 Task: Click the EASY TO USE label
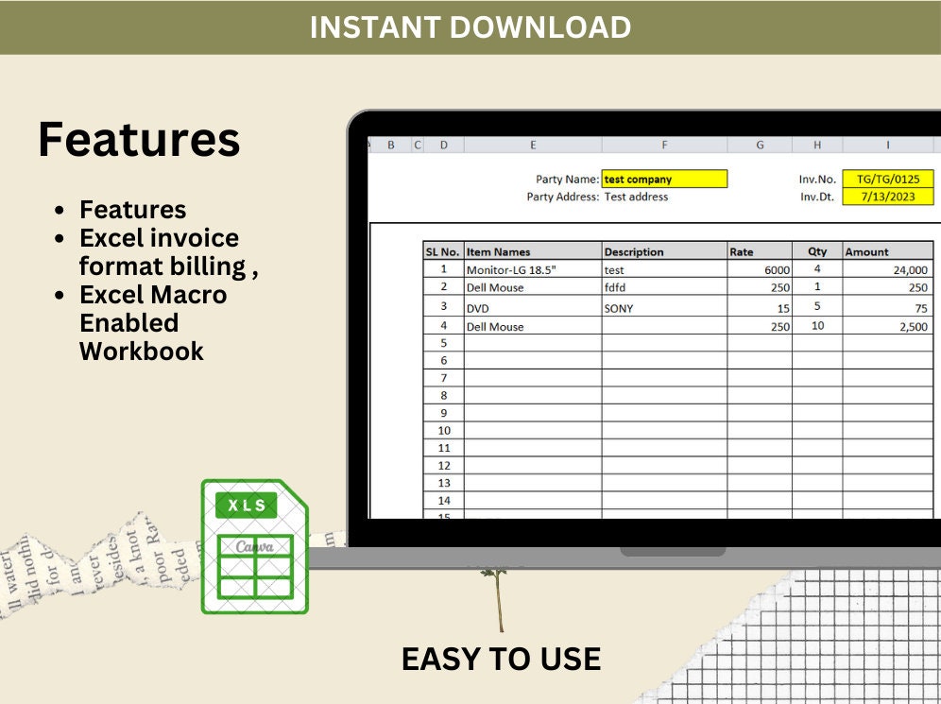tap(502, 659)
